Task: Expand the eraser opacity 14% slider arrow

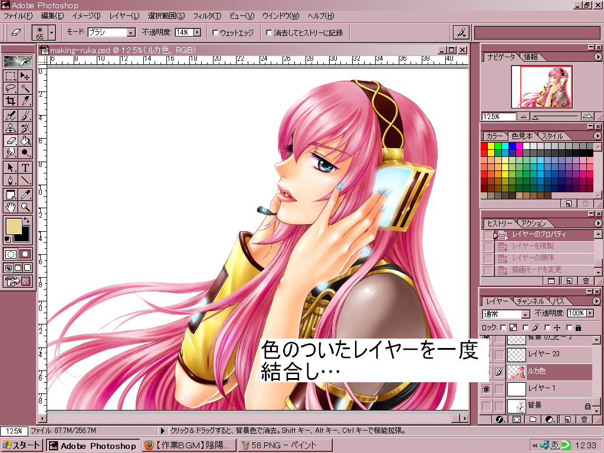Action: (197, 33)
